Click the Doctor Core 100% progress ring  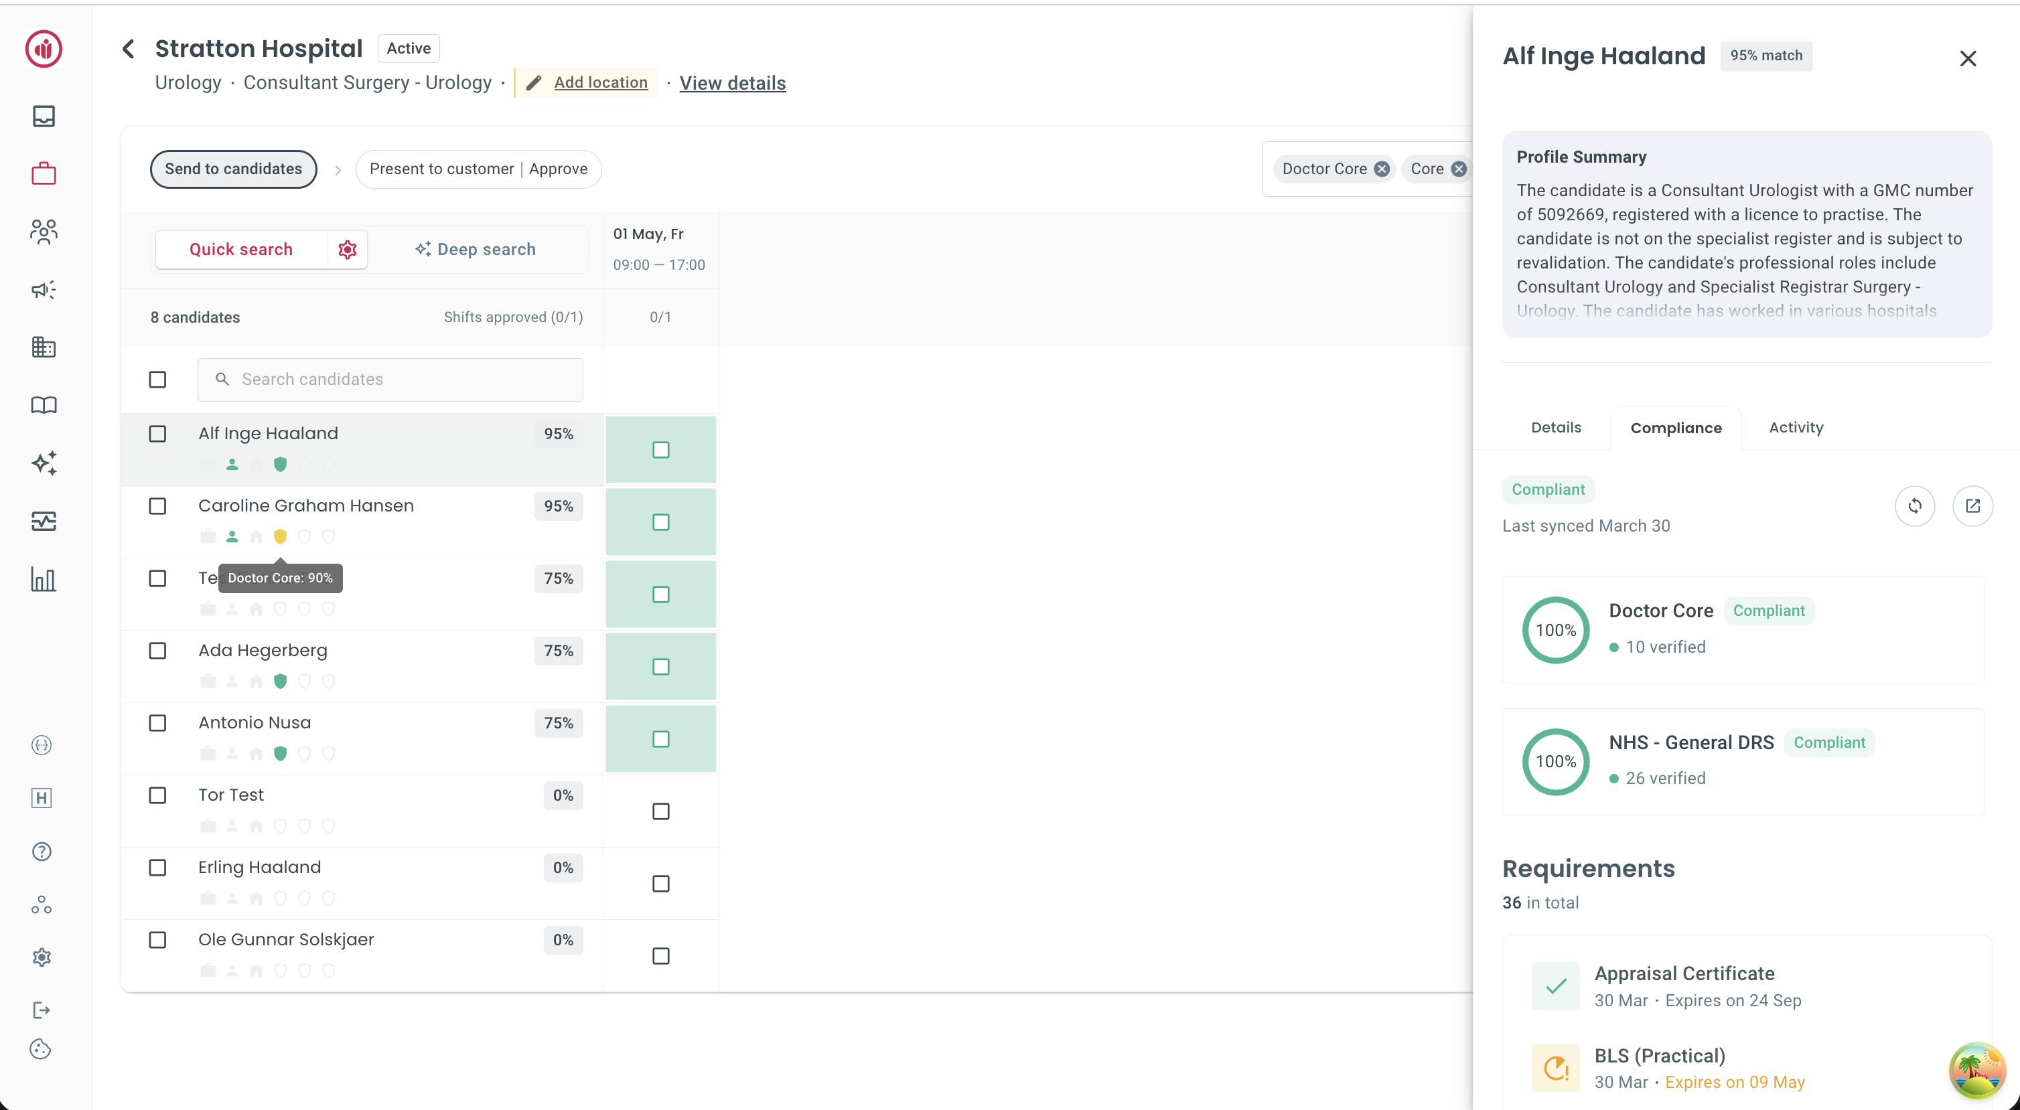(1556, 629)
